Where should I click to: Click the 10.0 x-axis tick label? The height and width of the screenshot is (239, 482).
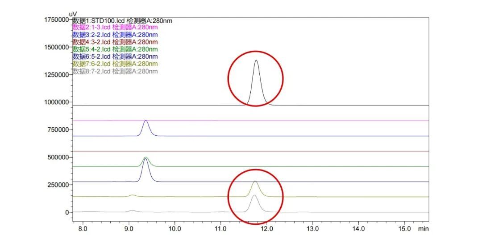coord(175,229)
